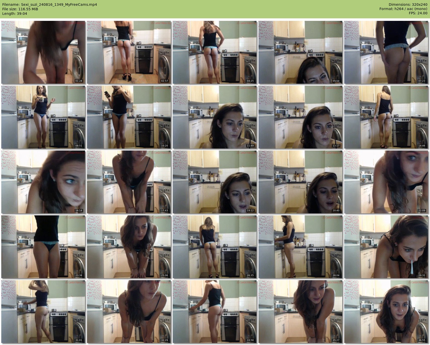Select the thumbnail labeled 07:23

[x=386, y=52]
